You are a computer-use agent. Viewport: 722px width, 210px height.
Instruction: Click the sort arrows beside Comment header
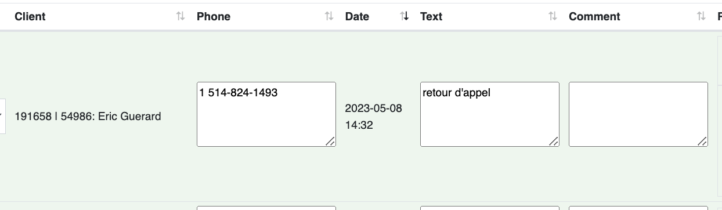702,17
